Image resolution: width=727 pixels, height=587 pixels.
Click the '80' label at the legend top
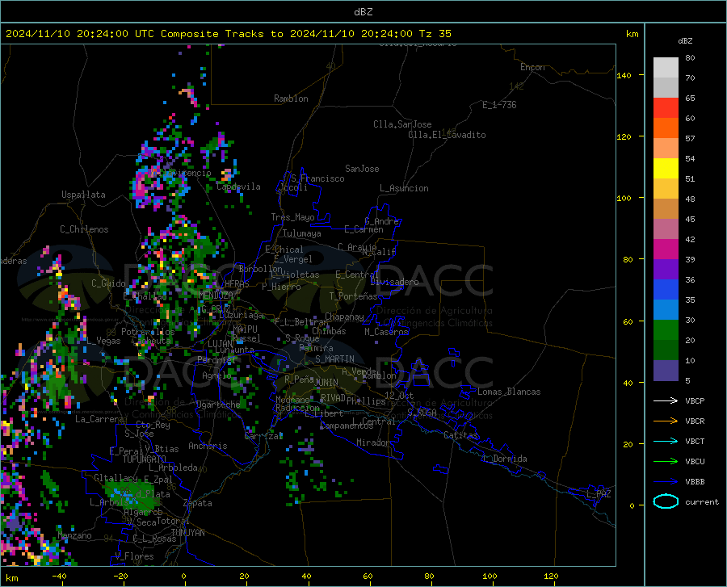[690, 58]
